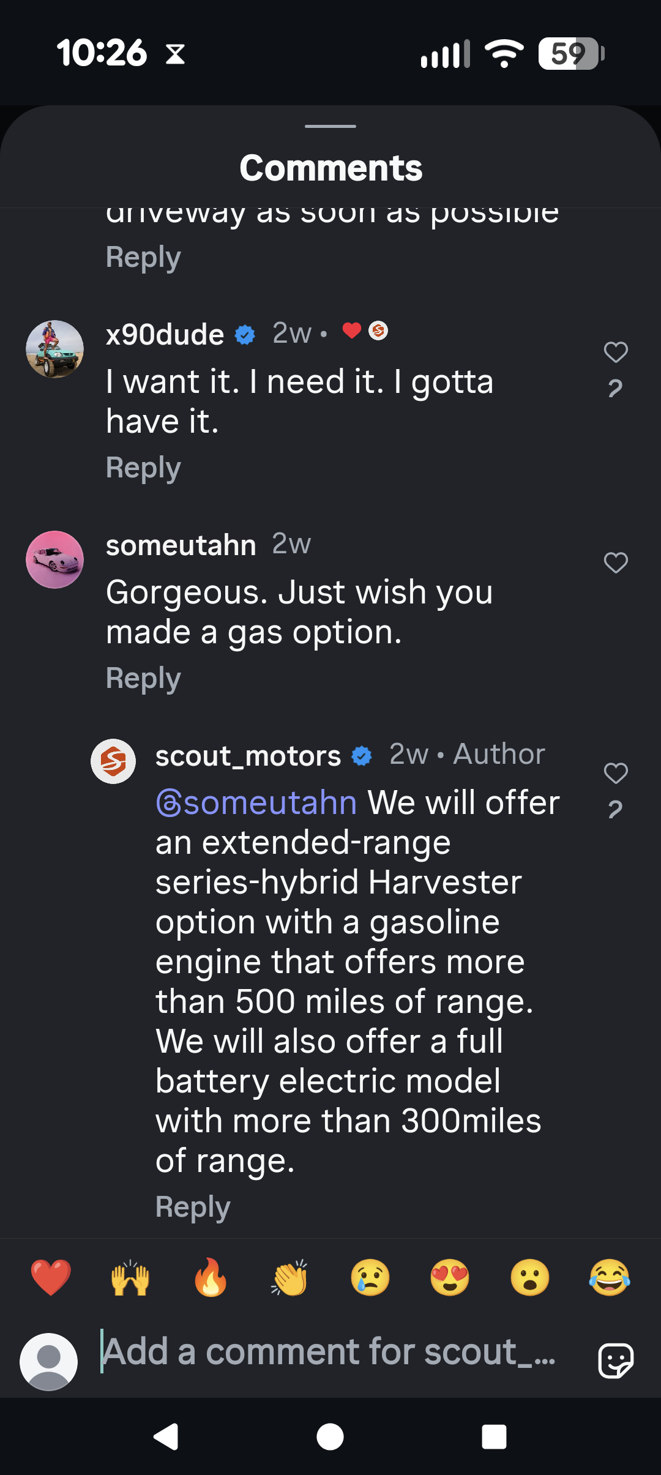Insert the surprised face emoji
Image resolution: width=661 pixels, height=1475 pixels.
[x=530, y=1277]
